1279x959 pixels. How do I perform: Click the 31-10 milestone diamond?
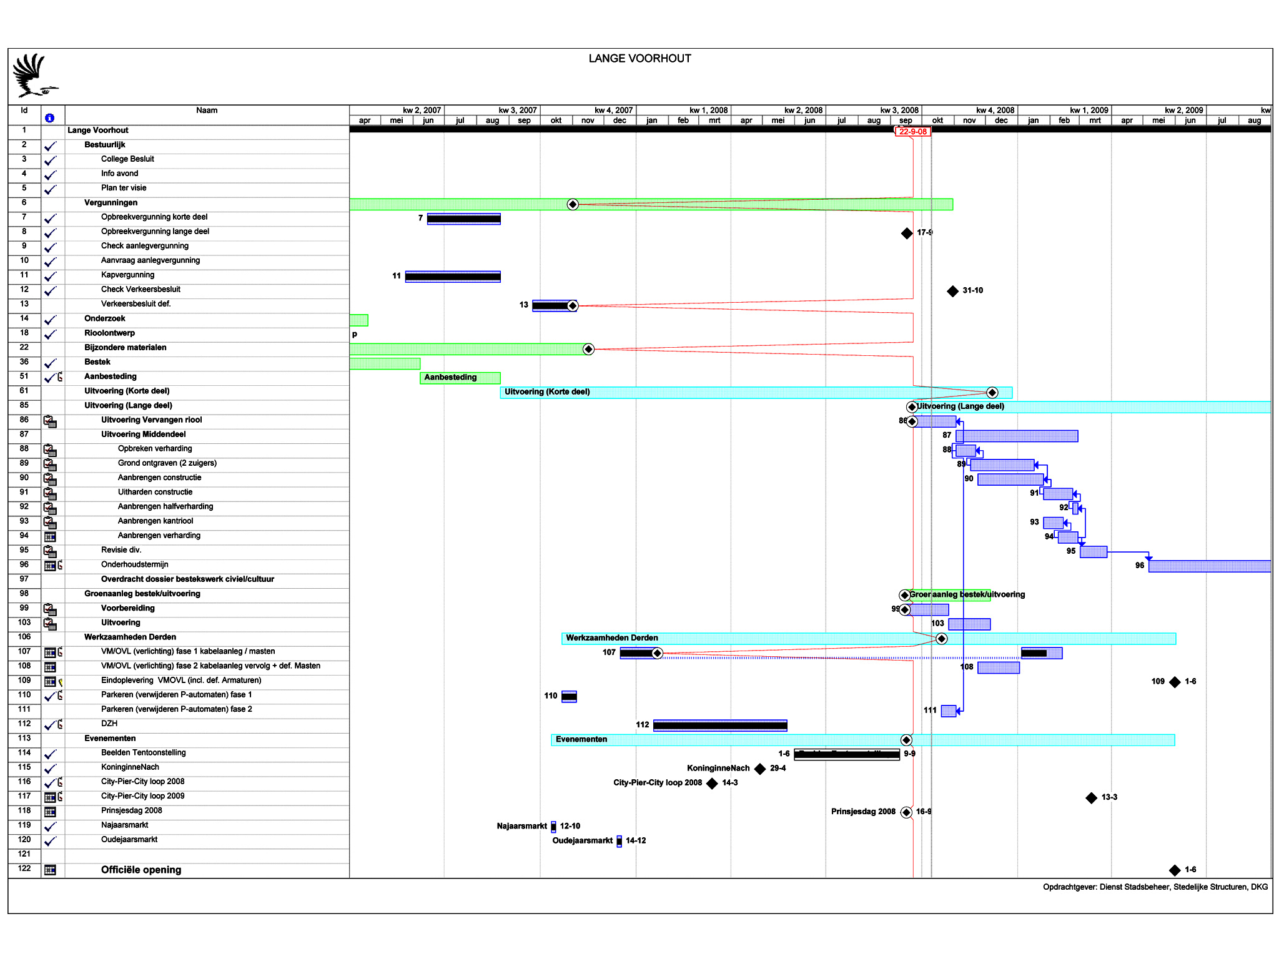[x=952, y=291]
